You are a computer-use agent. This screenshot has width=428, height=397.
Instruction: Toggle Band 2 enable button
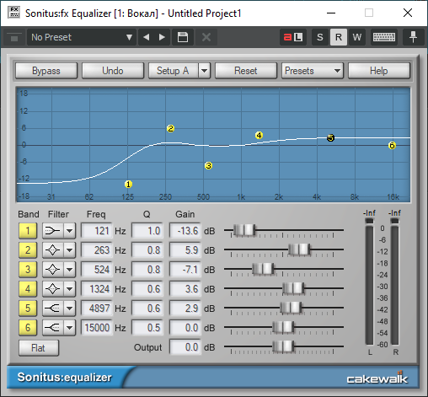pyautogui.click(x=28, y=250)
